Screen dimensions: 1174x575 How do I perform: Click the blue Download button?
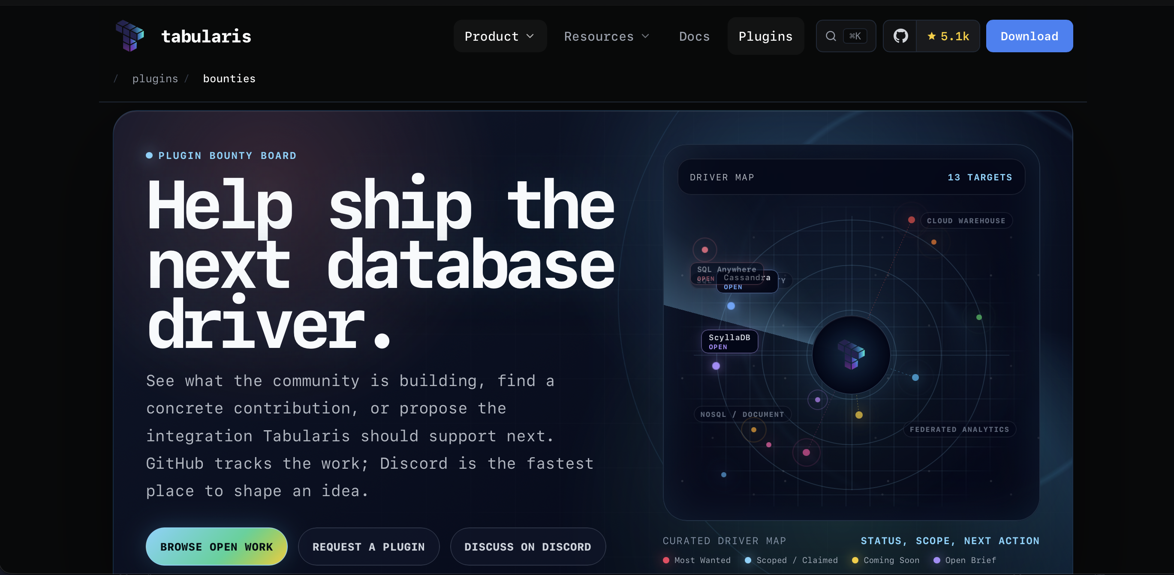tap(1029, 36)
